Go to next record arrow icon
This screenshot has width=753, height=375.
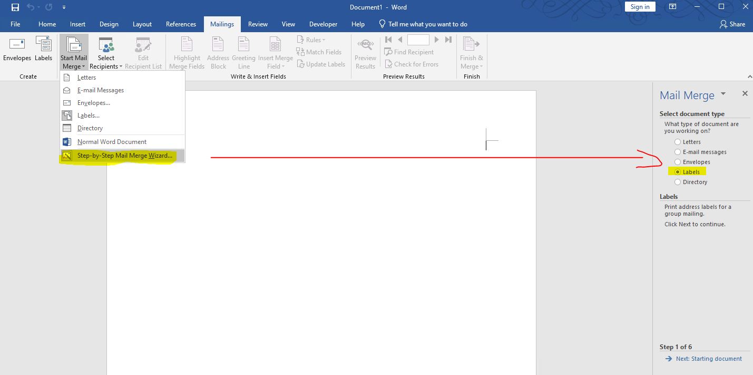pyautogui.click(x=437, y=40)
